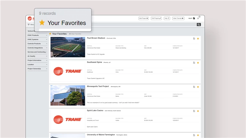This screenshot has width=246, height=138.
Task: Open the Southwest Spine project title
Action: coord(94,62)
